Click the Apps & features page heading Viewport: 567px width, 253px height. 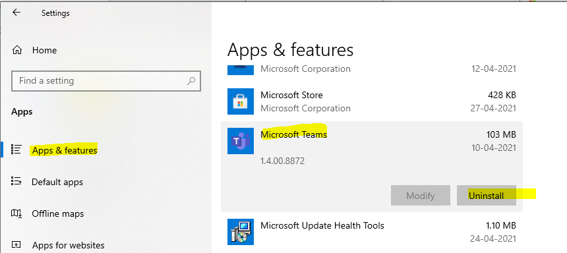[290, 50]
